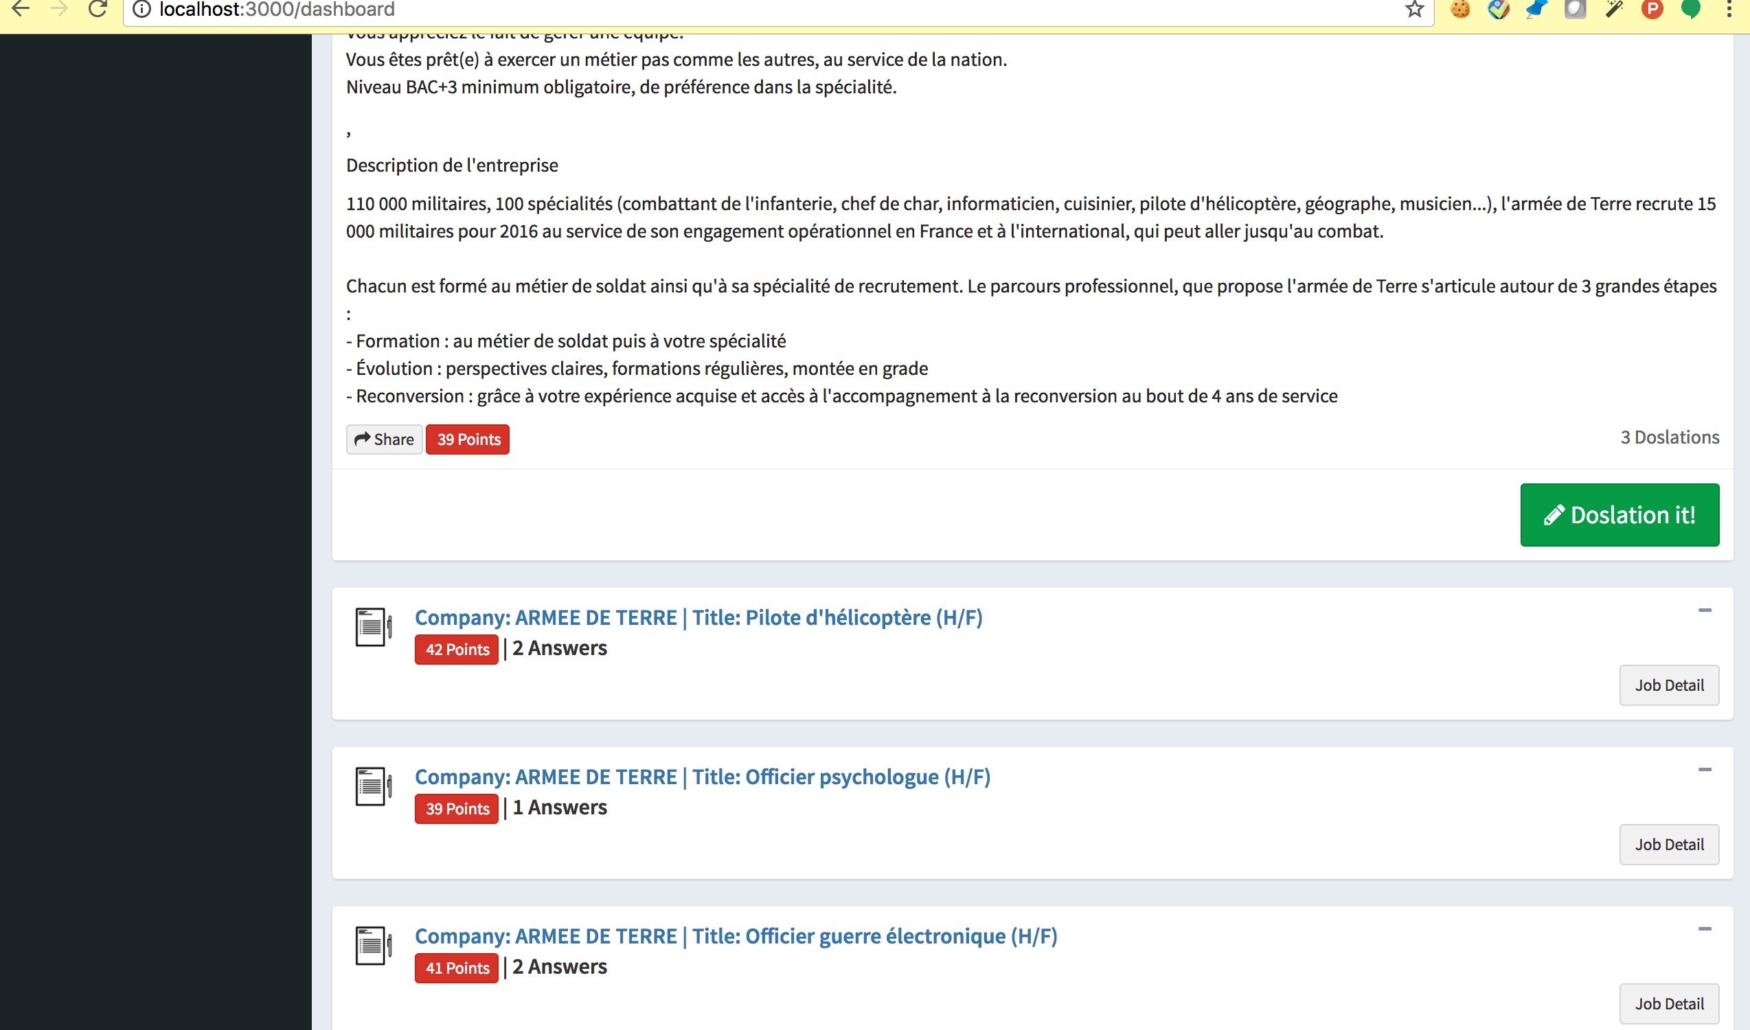1750x1030 pixels.
Task: Click the document icon beside Pilote d'hélicoptère
Action: point(373,627)
